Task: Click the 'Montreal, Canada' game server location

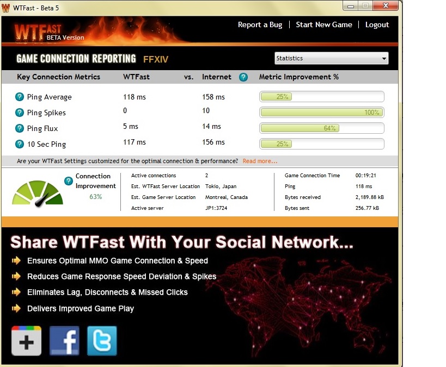Action: pyautogui.click(x=227, y=197)
